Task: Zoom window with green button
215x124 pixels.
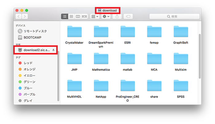Action: point(27,10)
